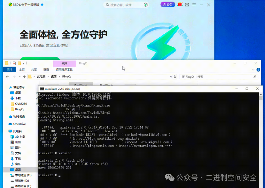Click 此电脑 in the address breadcrumb
Image resolution: width=265 pixels, height=188 pixels.
click(41, 77)
